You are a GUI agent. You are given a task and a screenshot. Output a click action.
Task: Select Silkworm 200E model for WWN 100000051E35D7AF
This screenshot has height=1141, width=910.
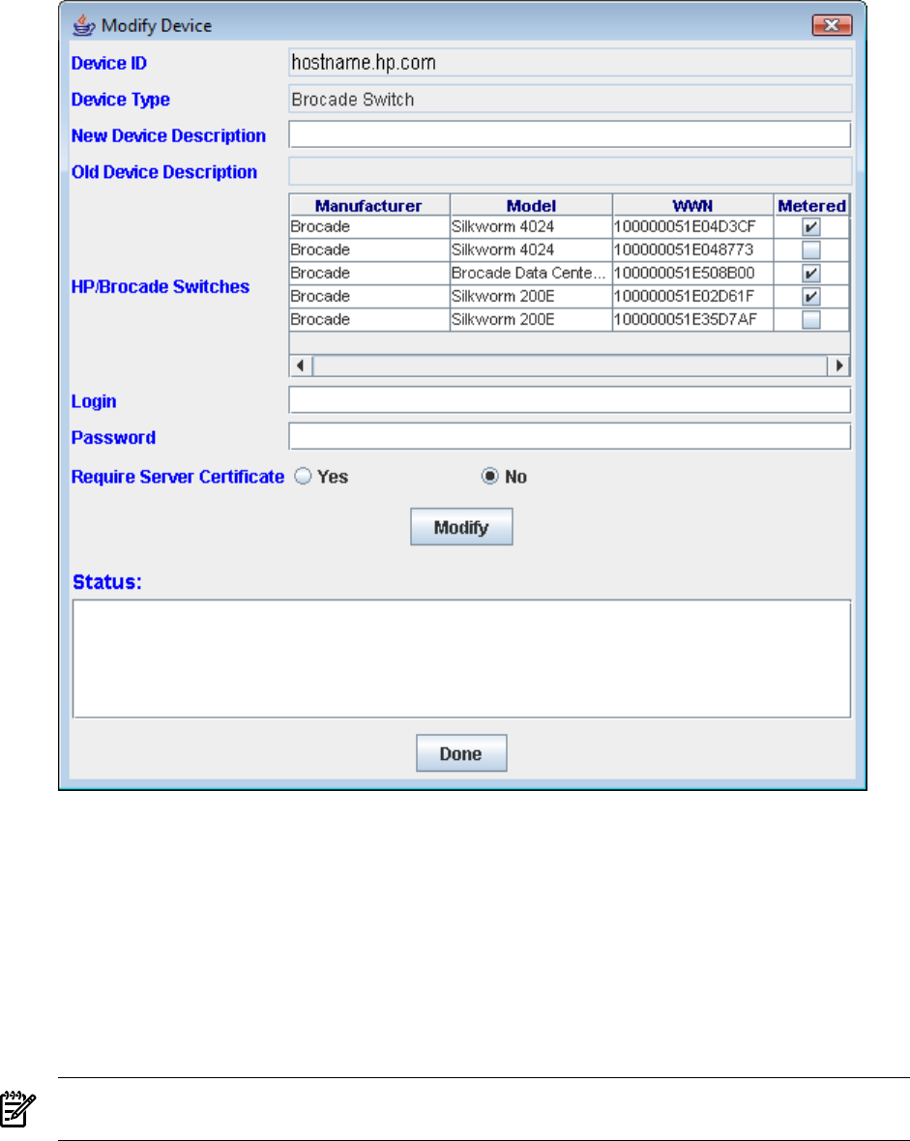click(x=532, y=320)
